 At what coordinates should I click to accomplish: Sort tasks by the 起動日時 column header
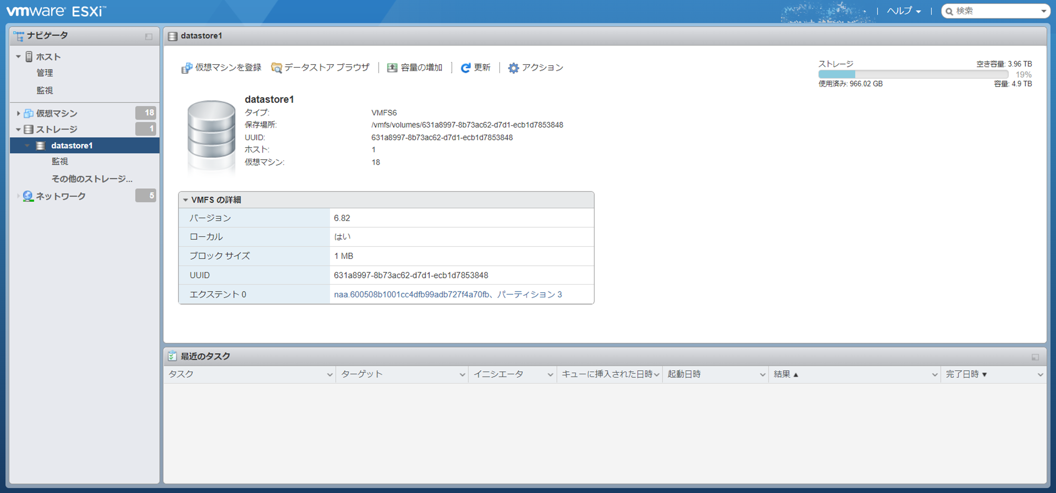684,374
